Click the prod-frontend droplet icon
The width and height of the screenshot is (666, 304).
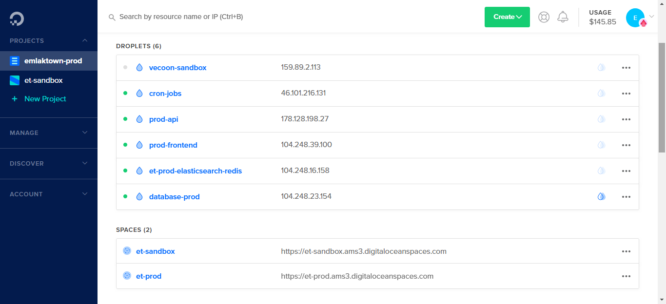click(139, 145)
